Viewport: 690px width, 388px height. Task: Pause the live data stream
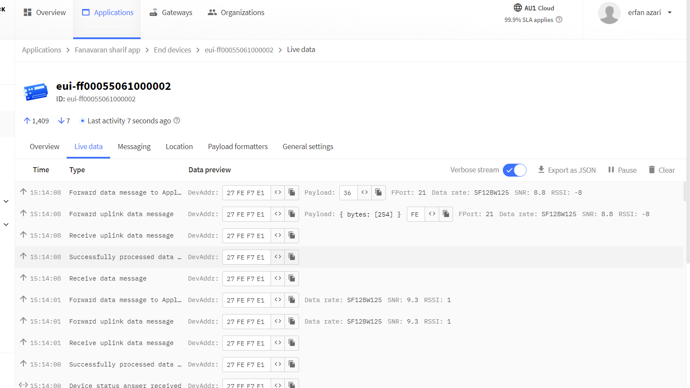point(622,170)
